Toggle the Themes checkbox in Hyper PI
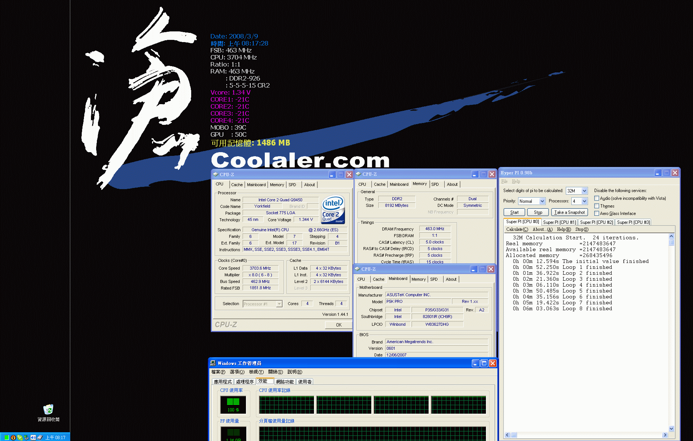The image size is (693, 441). click(x=596, y=206)
